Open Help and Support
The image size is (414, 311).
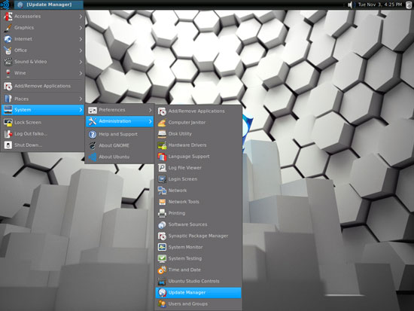click(120, 134)
